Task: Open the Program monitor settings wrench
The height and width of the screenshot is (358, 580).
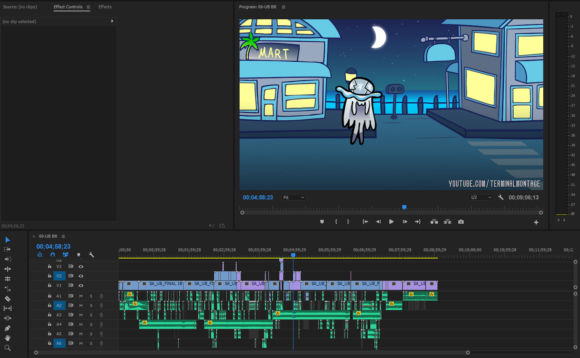Action: [x=501, y=197]
